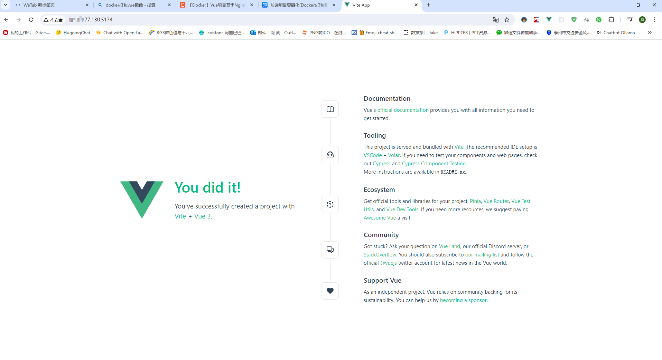The height and width of the screenshot is (360, 662).
Task: Open the RGB颜色值 bookmark
Action: (171, 32)
